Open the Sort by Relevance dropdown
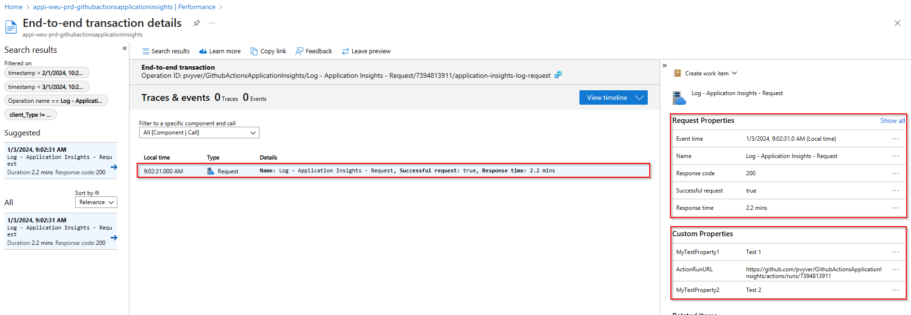Viewport: 911px width, 315px height. (x=96, y=202)
